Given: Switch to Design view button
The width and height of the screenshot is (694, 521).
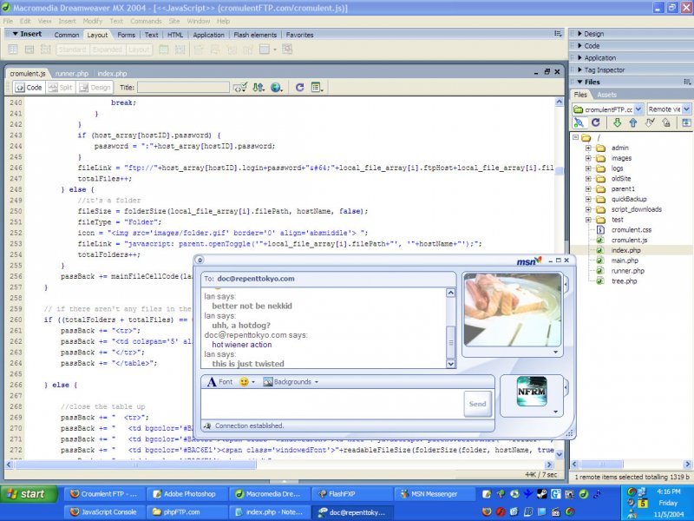Looking at the screenshot, I should click(x=95, y=88).
